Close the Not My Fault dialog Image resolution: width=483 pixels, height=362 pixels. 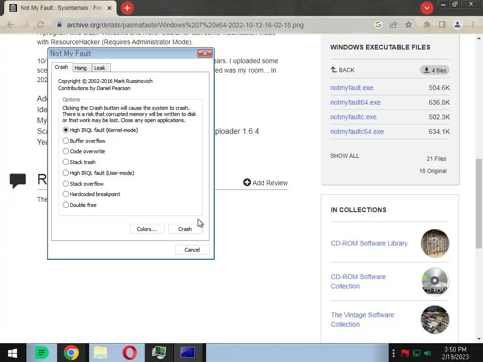coord(205,54)
